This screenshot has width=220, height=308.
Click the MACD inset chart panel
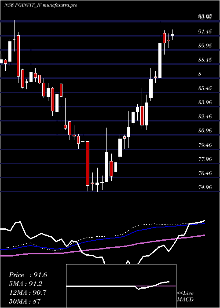[x=121, y=286]
